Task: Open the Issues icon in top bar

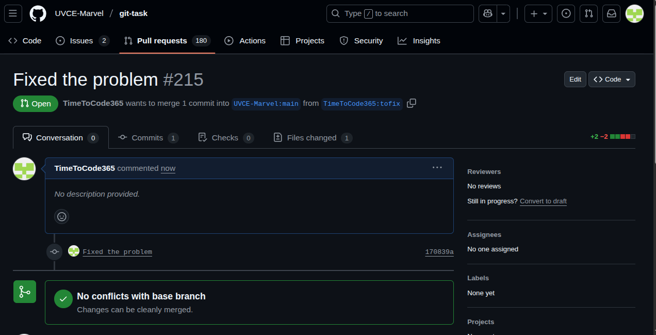Action: (x=566, y=13)
